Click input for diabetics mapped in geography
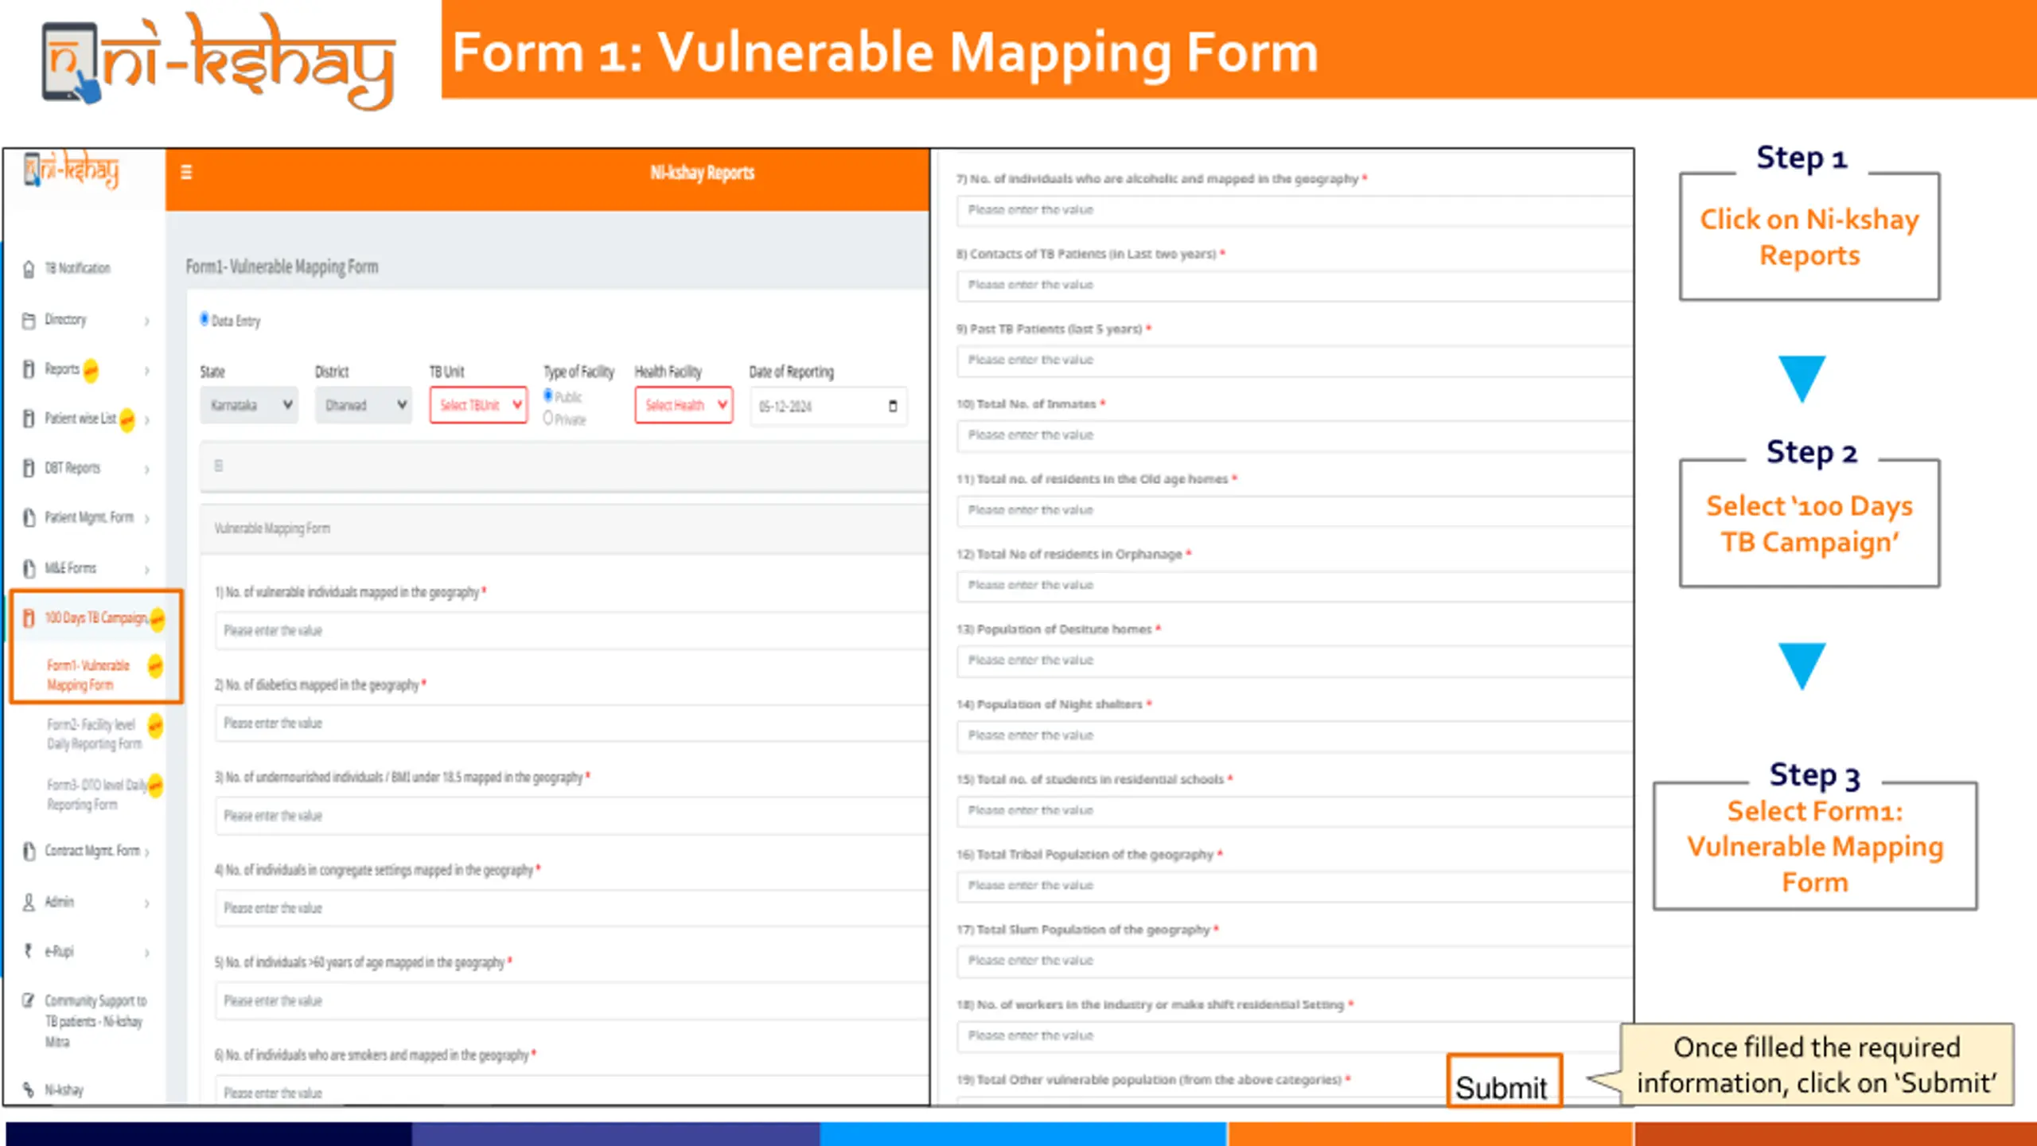 tap(571, 723)
